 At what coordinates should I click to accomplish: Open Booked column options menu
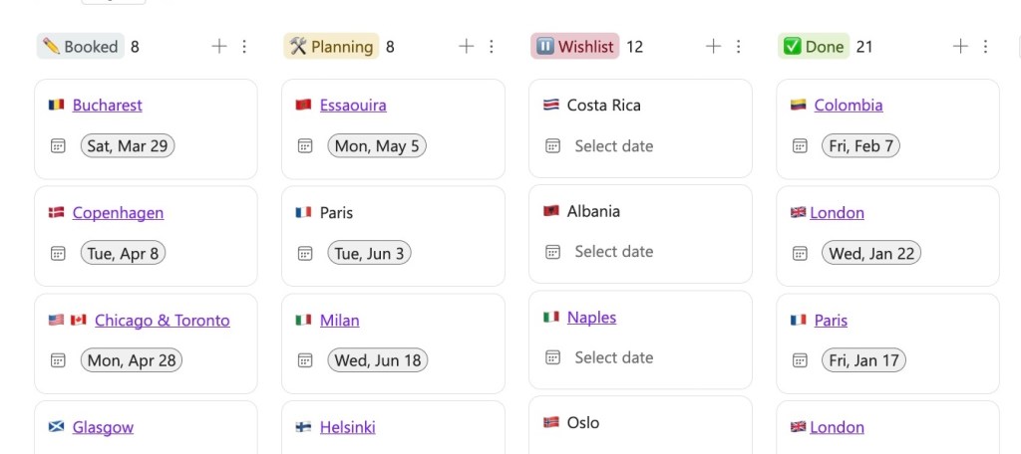coord(244,46)
